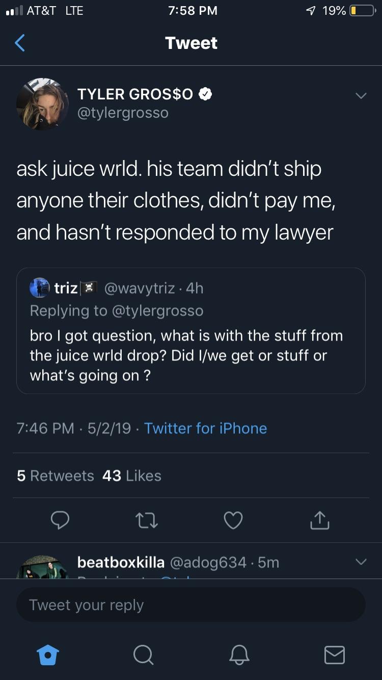Screen dimensions: 382x680
Task: Open the Home tab icon
Action: [48, 655]
